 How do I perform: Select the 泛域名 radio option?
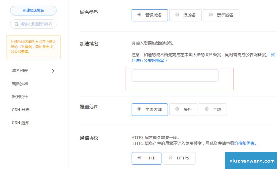pos(185,15)
